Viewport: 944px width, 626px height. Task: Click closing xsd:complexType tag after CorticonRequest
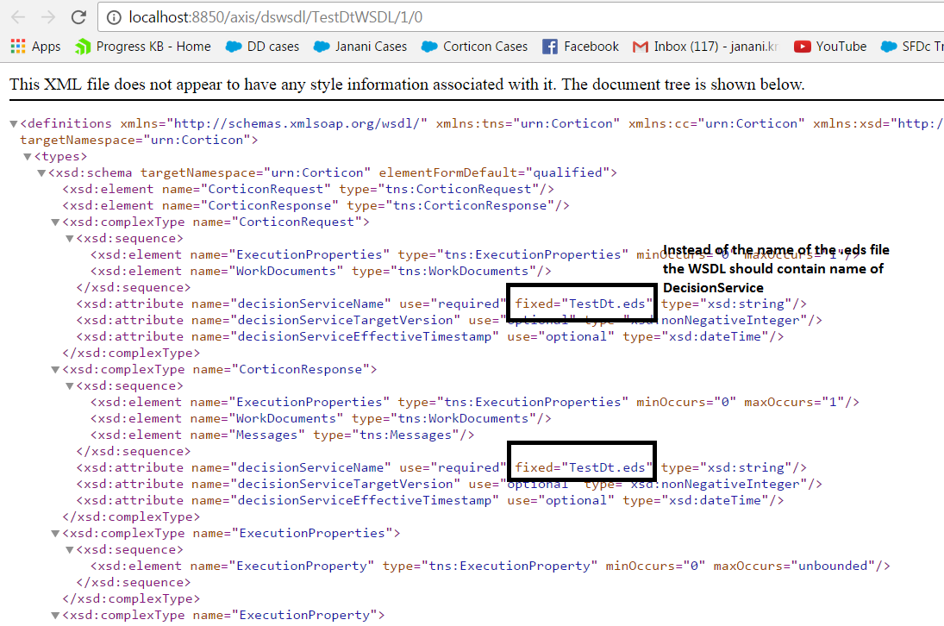pos(131,353)
